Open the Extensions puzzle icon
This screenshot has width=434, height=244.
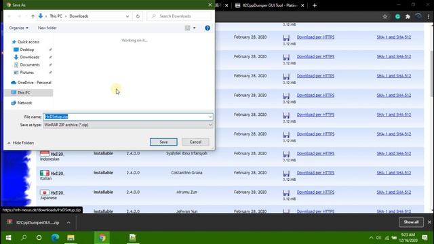coord(408,16)
